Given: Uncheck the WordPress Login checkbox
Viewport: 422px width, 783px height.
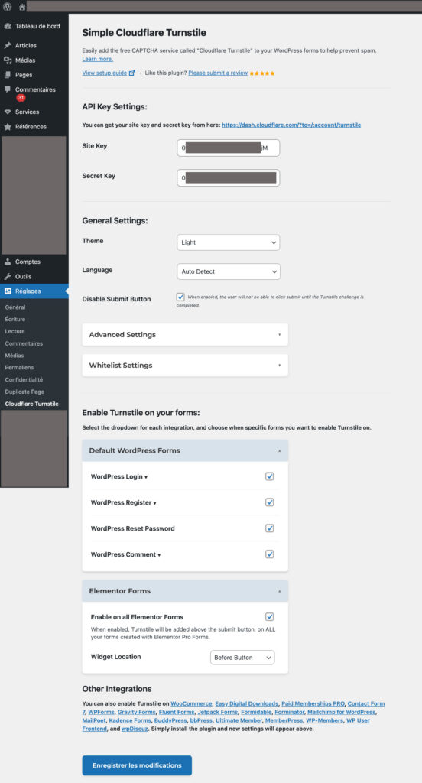Looking at the screenshot, I should [x=270, y=476].
